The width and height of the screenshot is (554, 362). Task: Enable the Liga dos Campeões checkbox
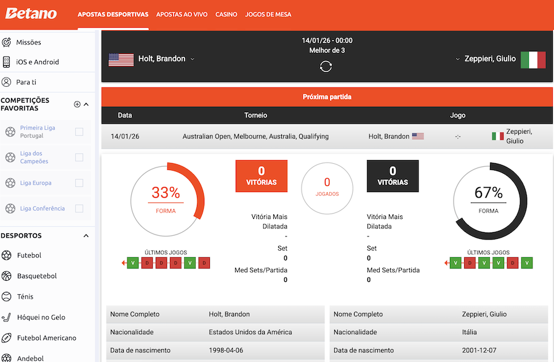(78, 157)
